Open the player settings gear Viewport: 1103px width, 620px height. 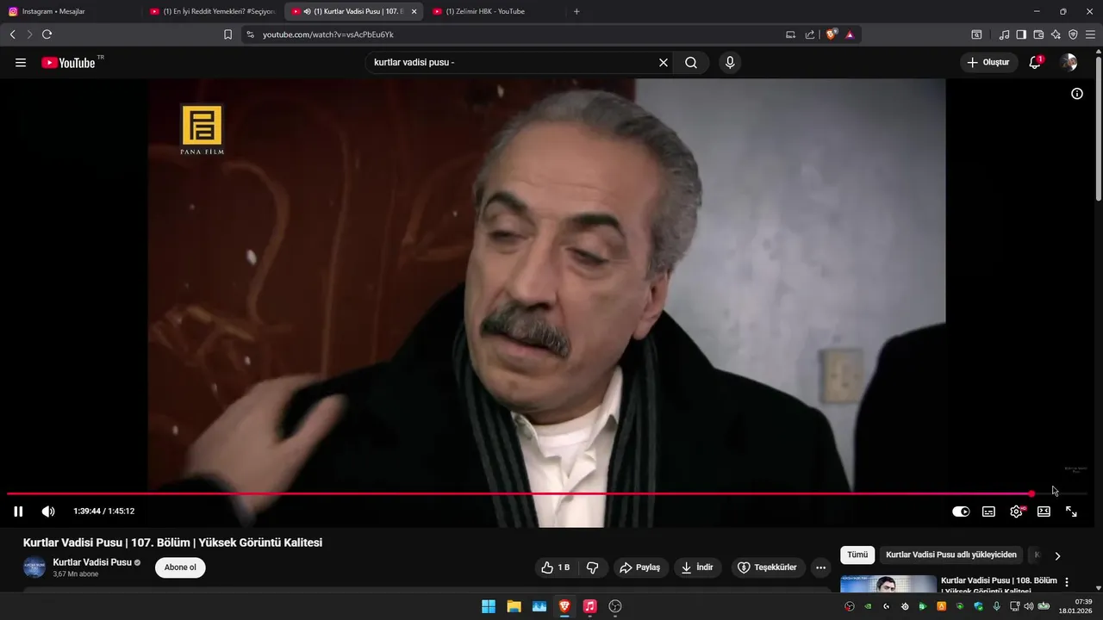click(x=1017, y=512)
